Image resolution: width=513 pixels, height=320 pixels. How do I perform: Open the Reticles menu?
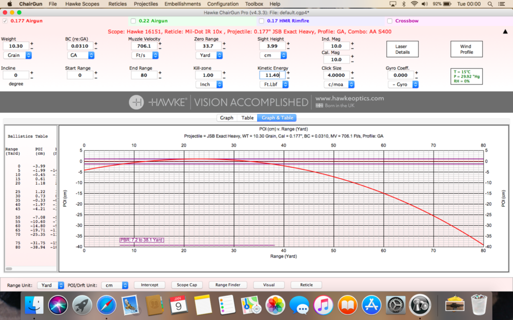pyautogui.click(x=117, y=4)
